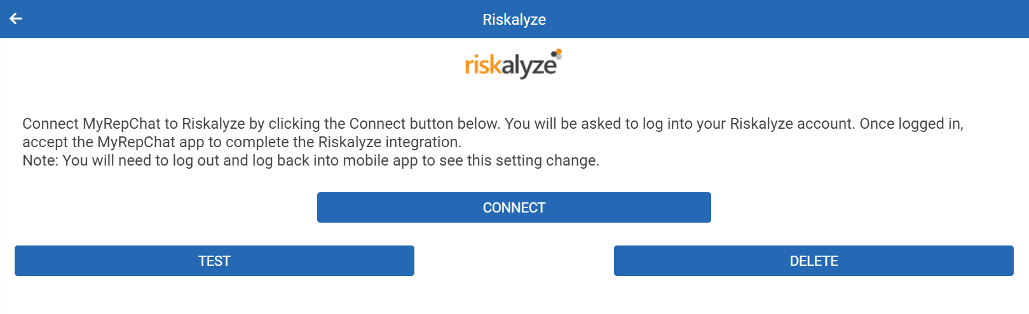Screen dimensions: 1029x314
Task: Return to the previous screen via the header arrow
Action: coord(16,19)
